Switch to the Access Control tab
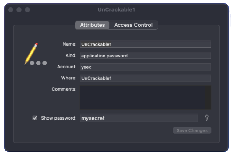This screenshot has width=232, height=156. tap(133, 25)
